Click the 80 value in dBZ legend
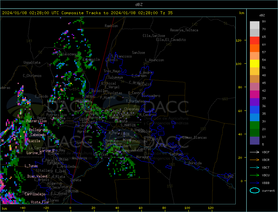This screenshot has height=212, width=278. click(264, 21)
